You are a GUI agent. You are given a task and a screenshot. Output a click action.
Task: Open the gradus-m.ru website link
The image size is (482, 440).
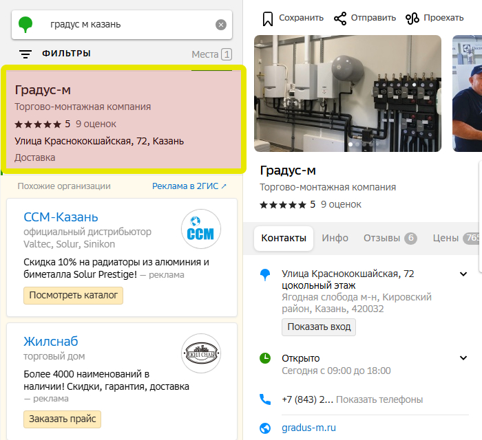point(308,428)
